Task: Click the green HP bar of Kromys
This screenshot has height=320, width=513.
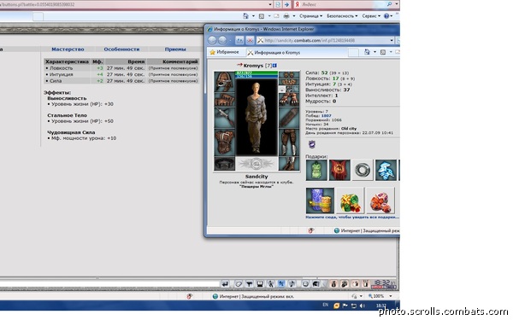Action: click(256, 73)
